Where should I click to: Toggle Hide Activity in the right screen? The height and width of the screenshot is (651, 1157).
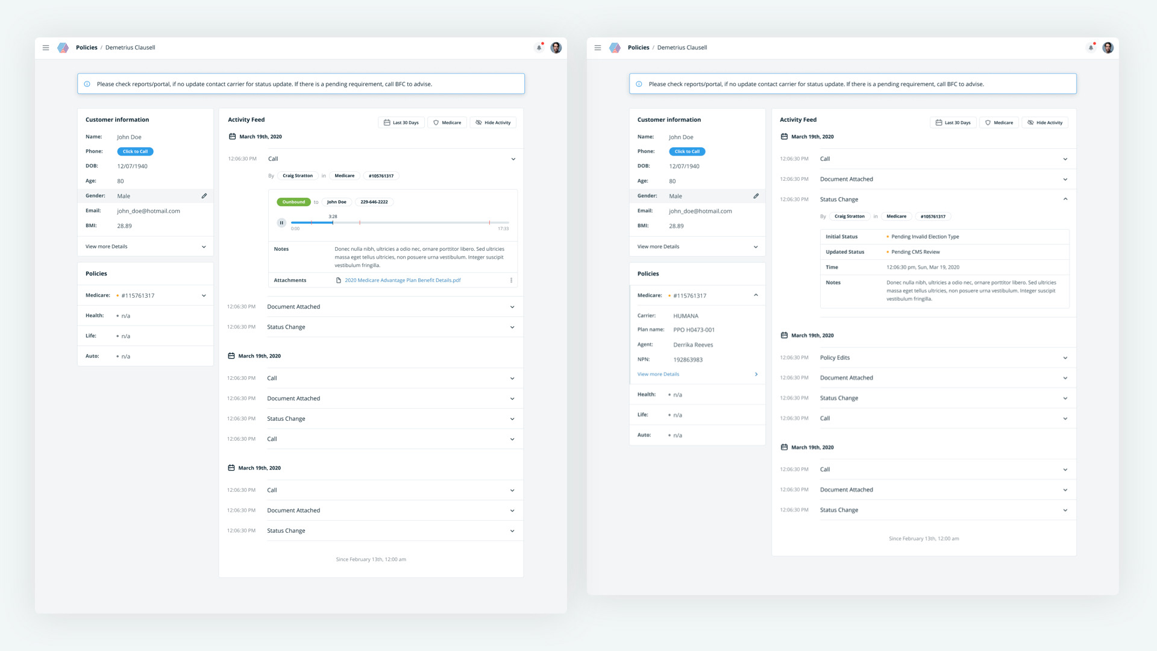[1045, 122]
